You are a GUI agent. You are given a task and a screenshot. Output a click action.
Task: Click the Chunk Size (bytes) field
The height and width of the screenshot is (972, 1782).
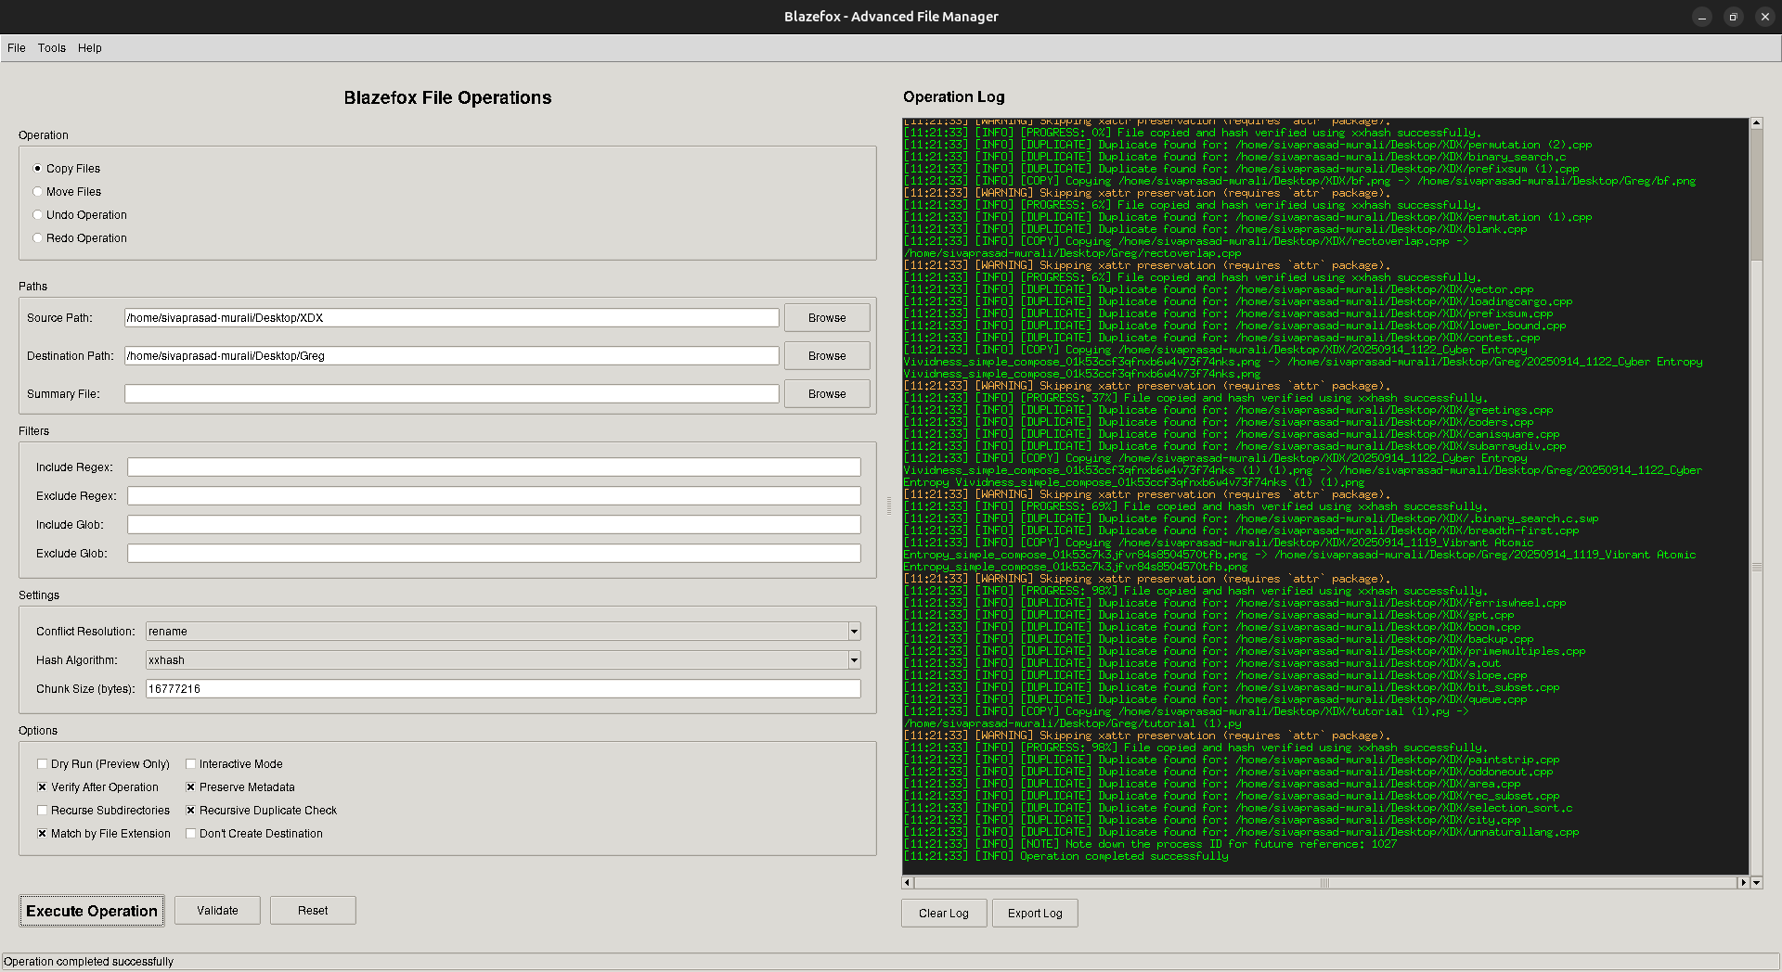pyautogui.click(x=503, y=689)
